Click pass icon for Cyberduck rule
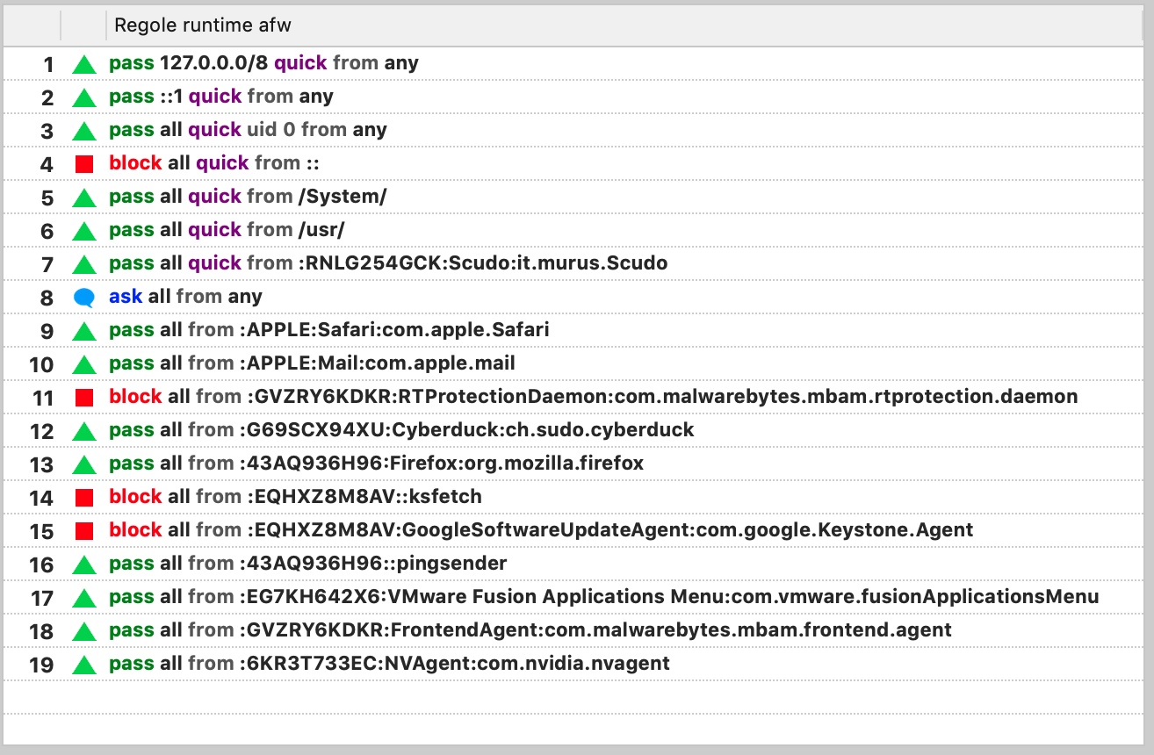The width and height of the screenshot is (1154, 755). (x=83, y=431)
